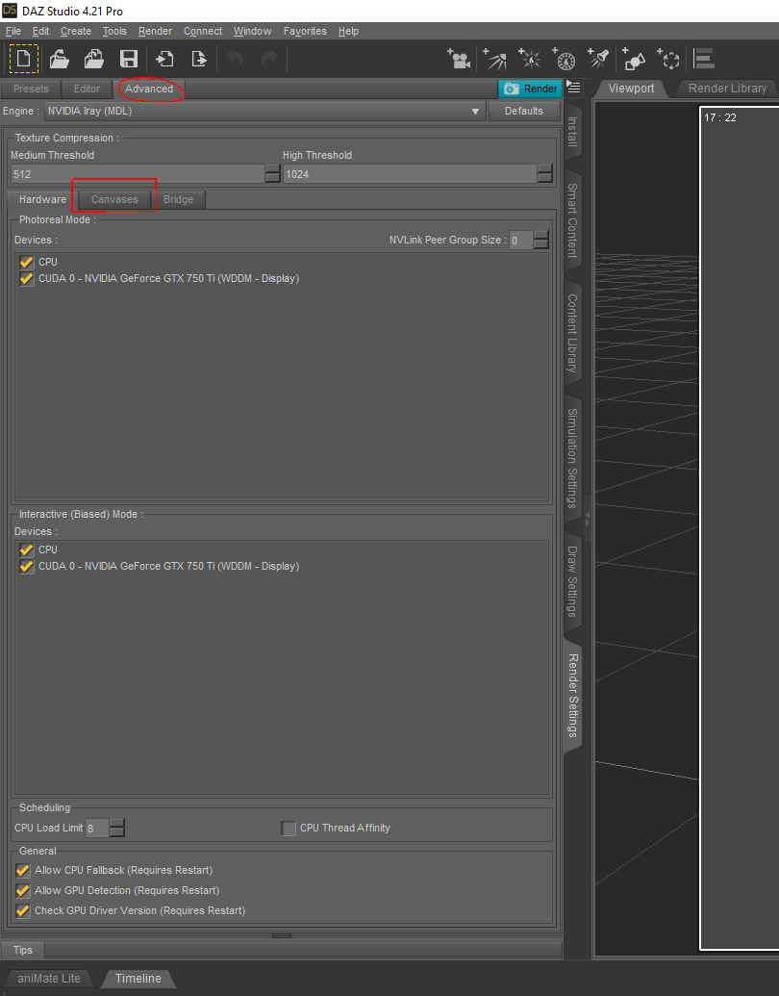
Task: Create new null object icon
Action: 668,59
